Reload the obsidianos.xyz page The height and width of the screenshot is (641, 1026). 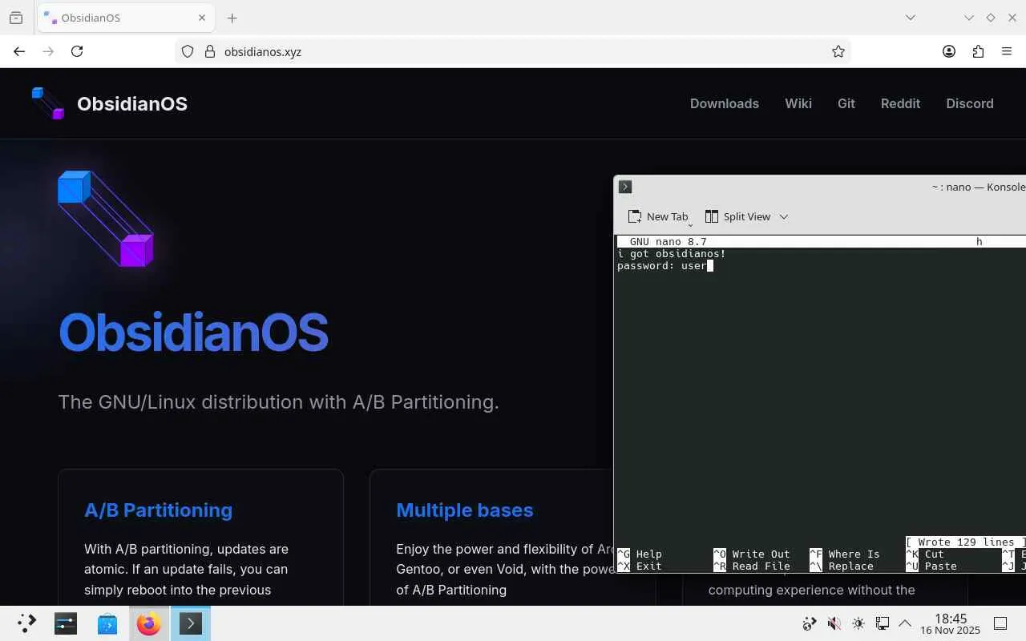point(77,51)
